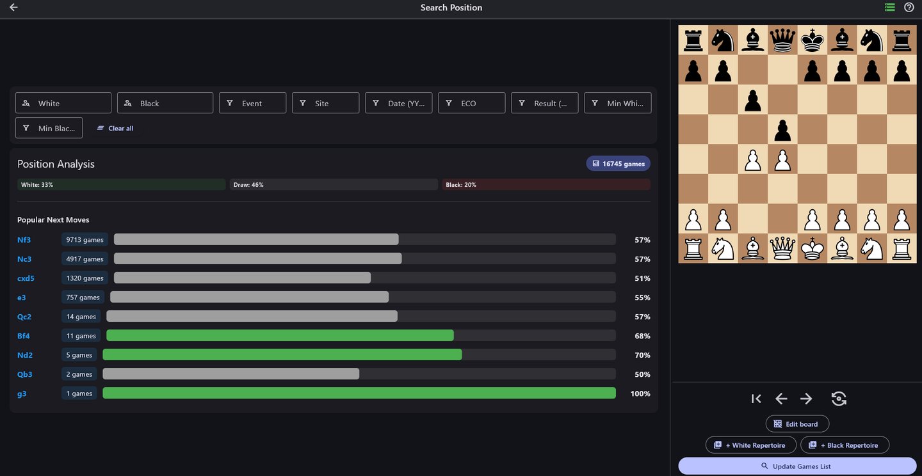Focus the ECO filter field

[471, 103]
